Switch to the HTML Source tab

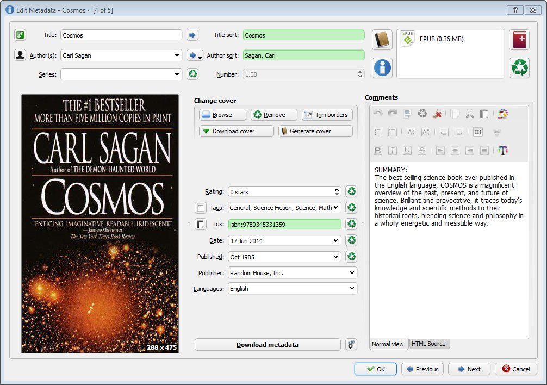pyautogui.click(x=428, y=344)
